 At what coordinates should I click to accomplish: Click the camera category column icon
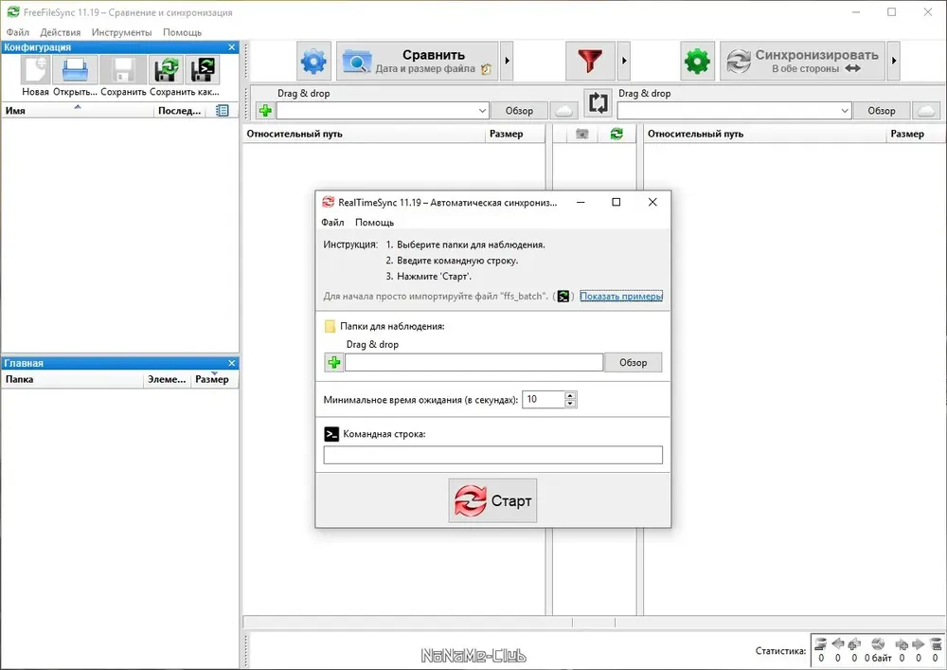(x=581, y=135)
